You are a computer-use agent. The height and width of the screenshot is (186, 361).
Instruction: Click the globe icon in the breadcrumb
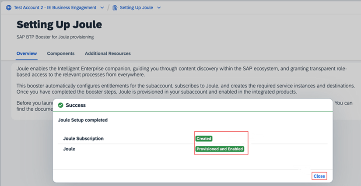8,8
